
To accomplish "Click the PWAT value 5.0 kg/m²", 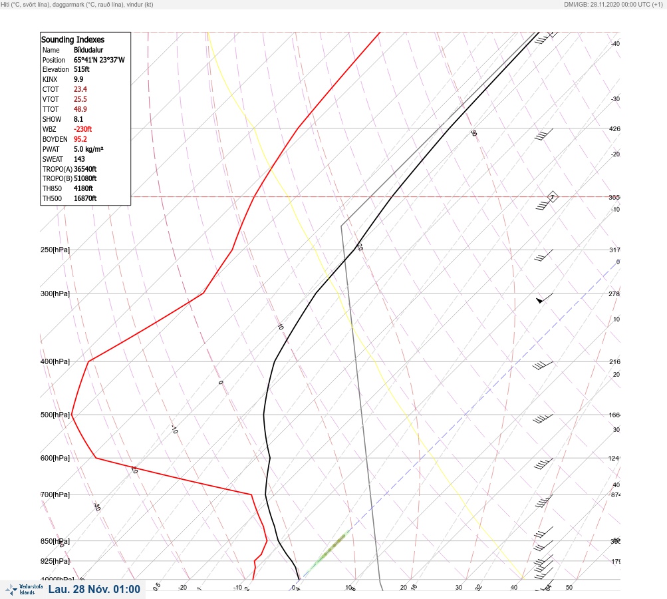I will tap(88, 149).
